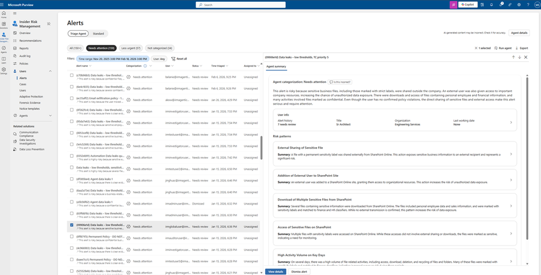The width and height of the screenshot is (541, 275).
Task: Select checkbox for alert (4c966983)
Action: pyautogui.click(x=72, y=248)
